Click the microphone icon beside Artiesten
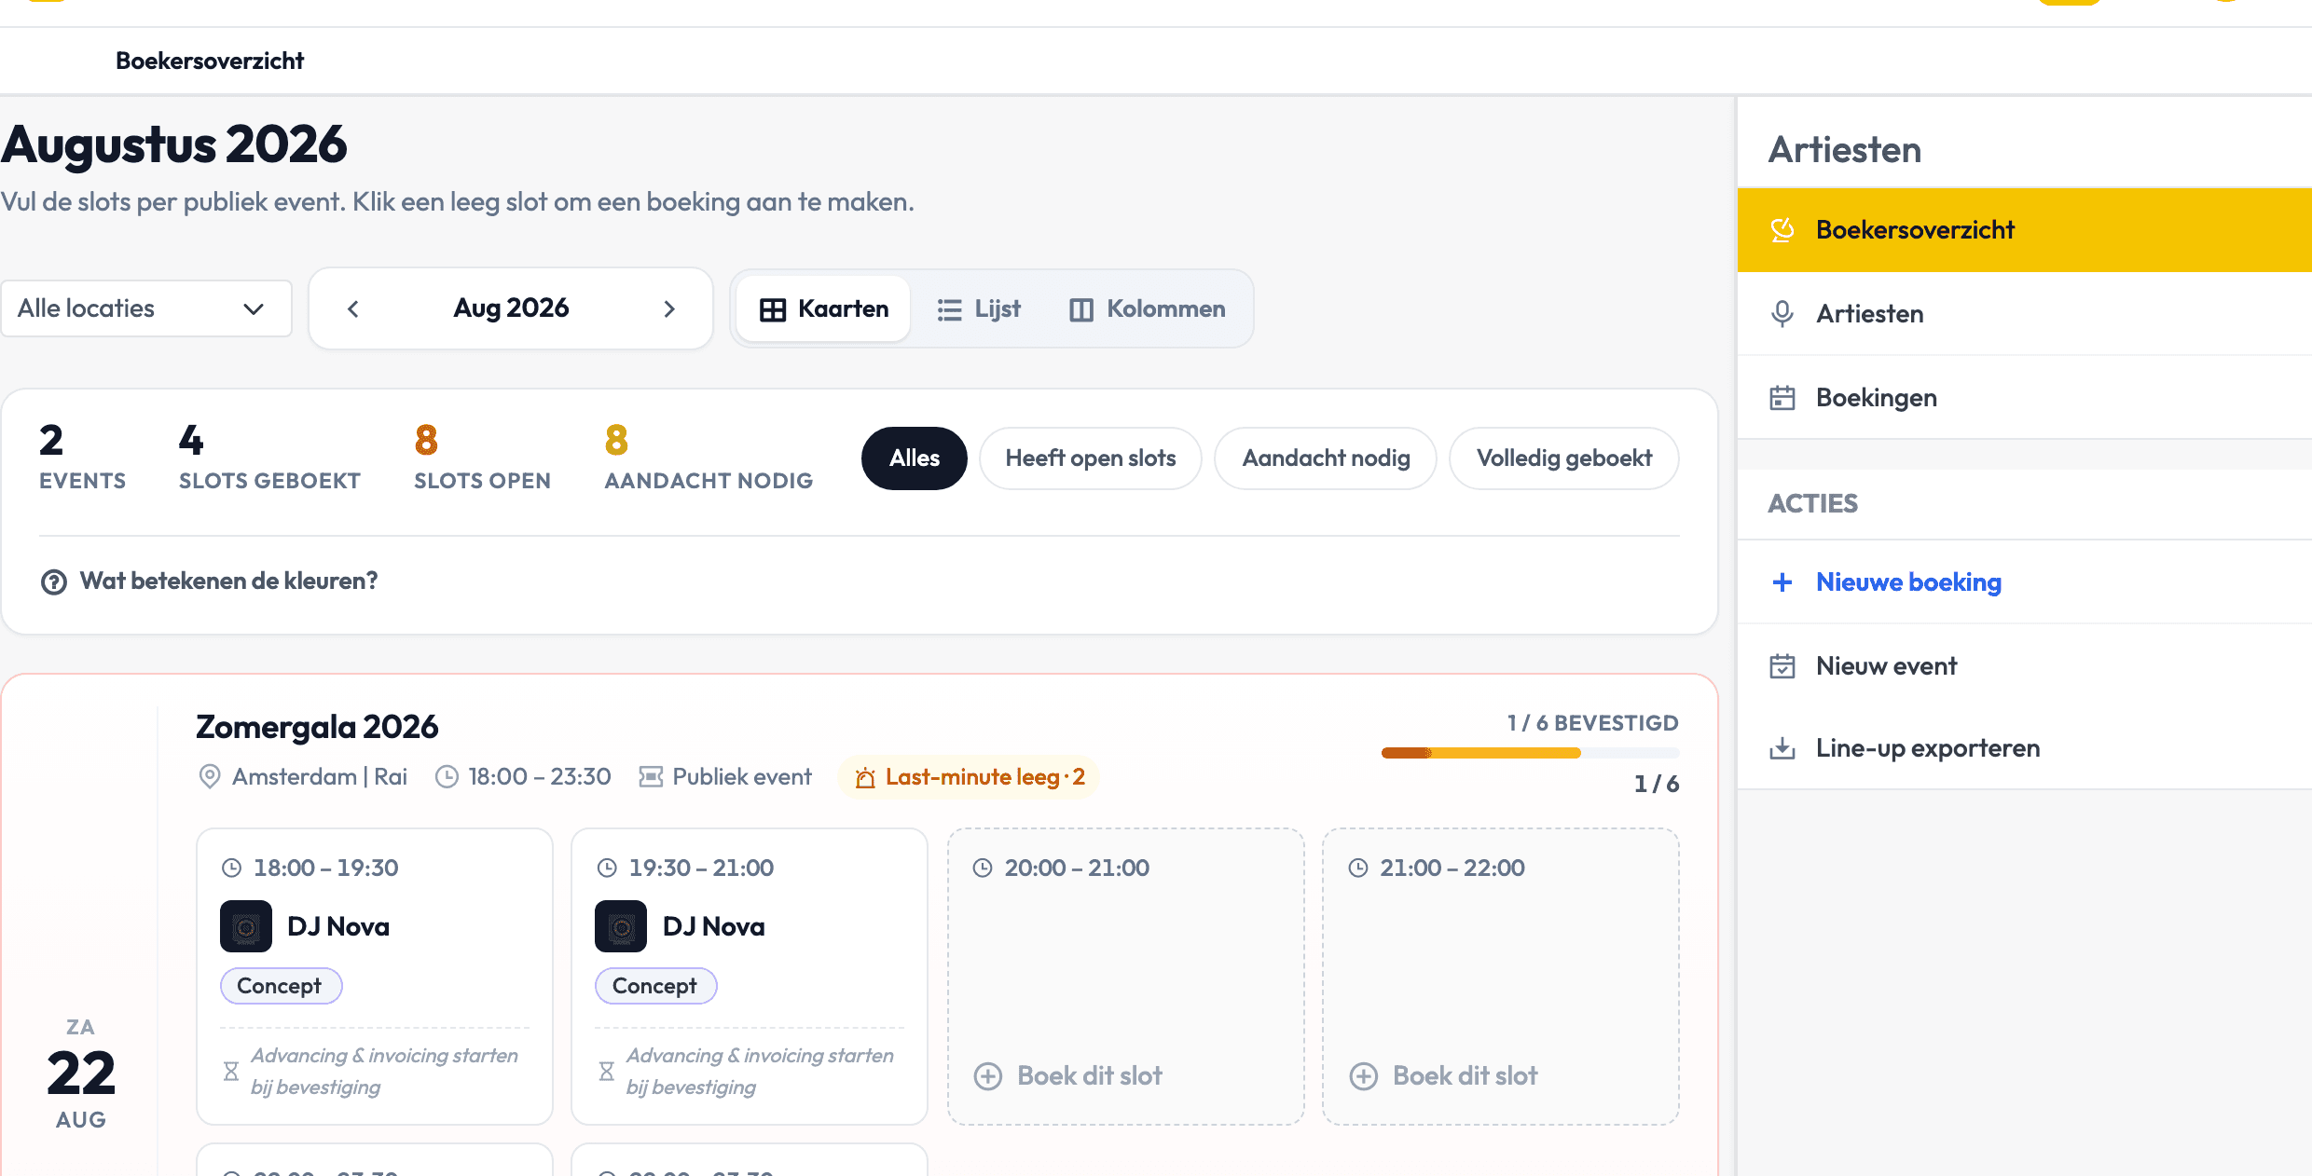Image resolution: width=2312 pixels, height=1176 pixels. 1782,314
